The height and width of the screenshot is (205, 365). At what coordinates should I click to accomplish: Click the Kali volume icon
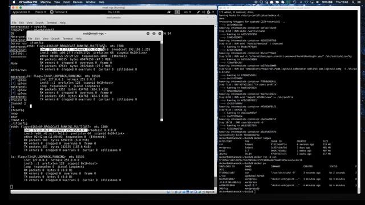click(204, 12)
